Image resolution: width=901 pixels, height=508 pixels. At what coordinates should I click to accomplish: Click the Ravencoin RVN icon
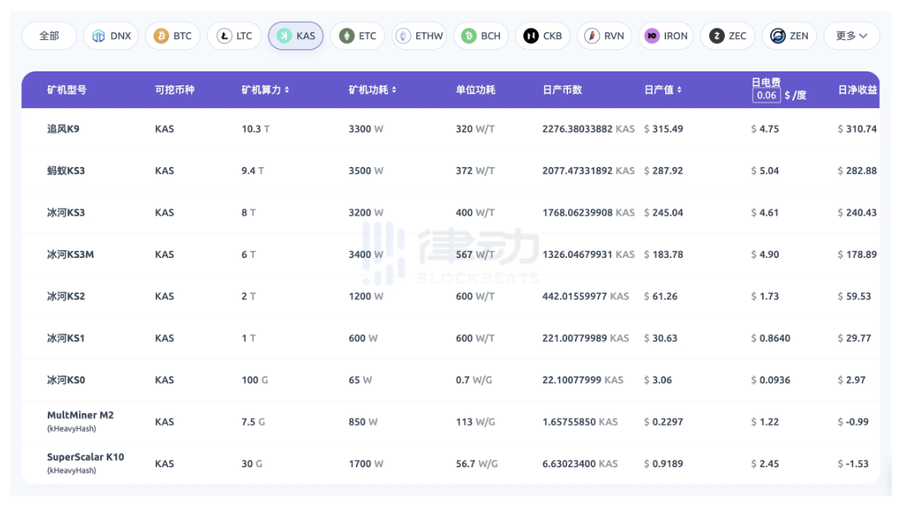coord(592,36)
